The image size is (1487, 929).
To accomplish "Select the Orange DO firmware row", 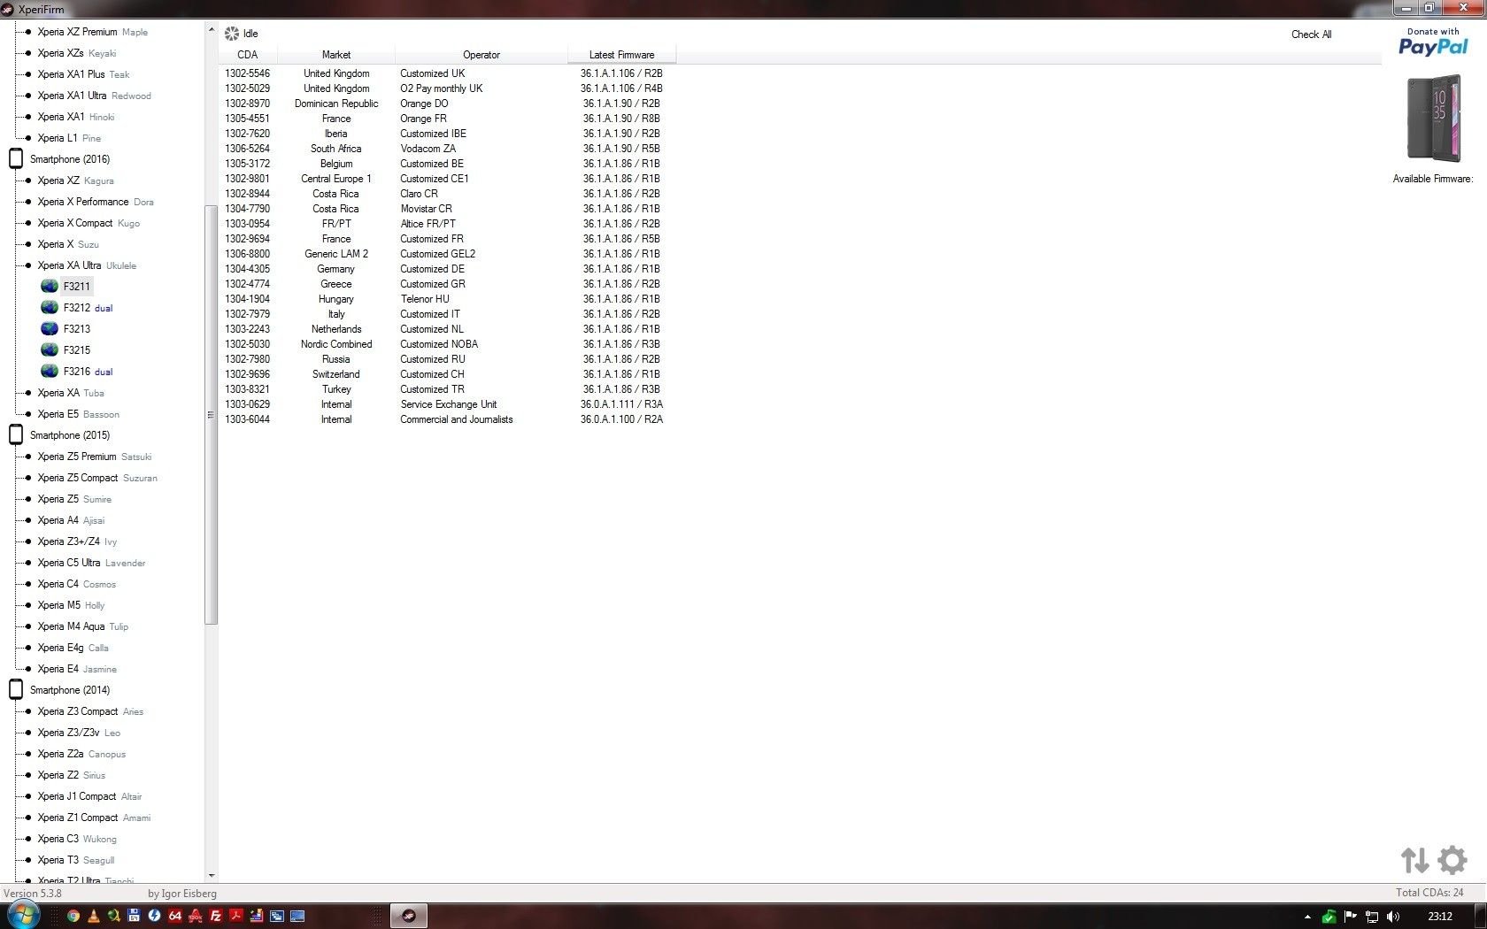I will pos(447,104).
